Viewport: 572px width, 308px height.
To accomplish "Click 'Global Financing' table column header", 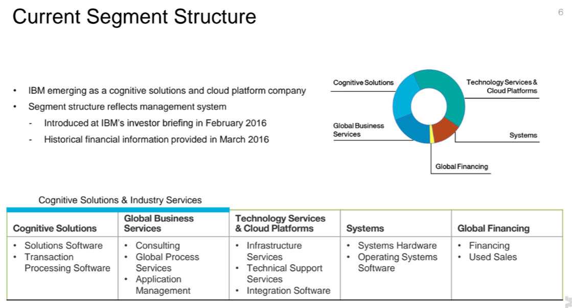I will [x=493, y=228].
